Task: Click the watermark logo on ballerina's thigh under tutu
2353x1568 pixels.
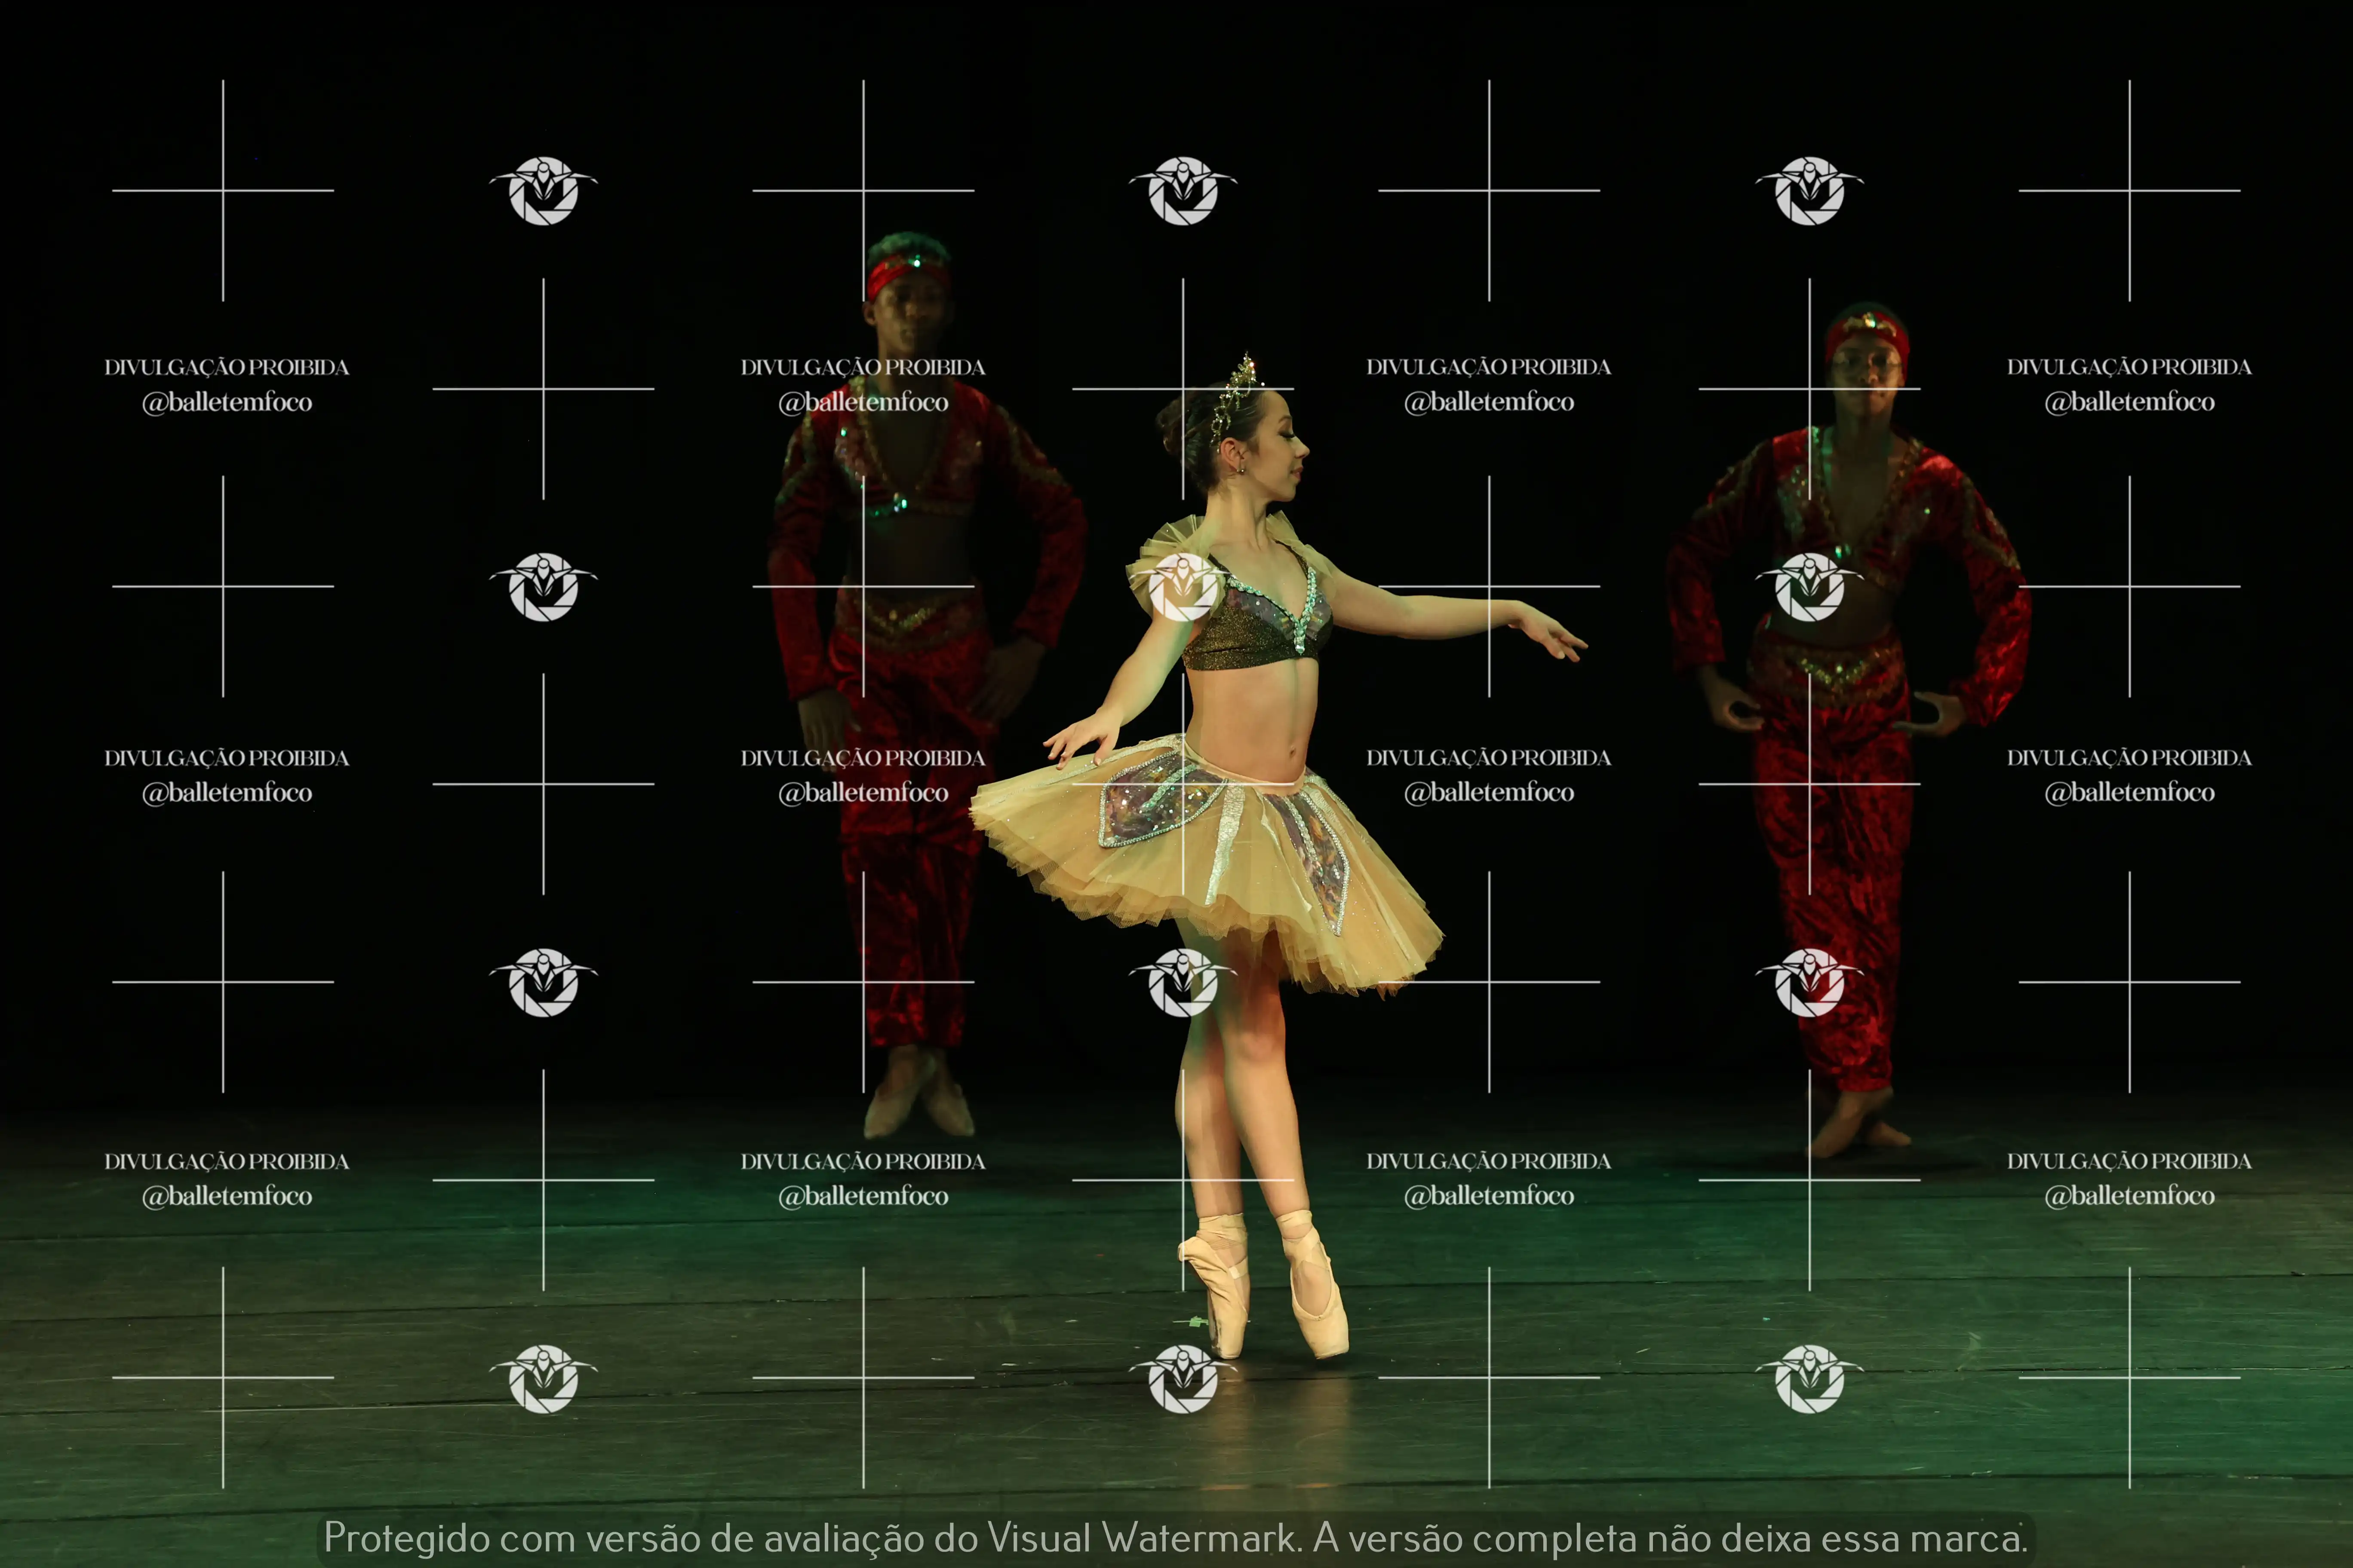Action: click(x=1183, y=982)
